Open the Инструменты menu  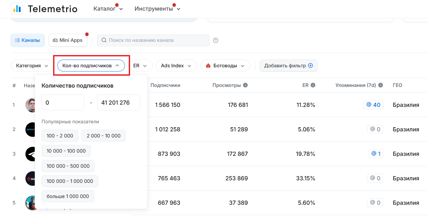(157, 9)
